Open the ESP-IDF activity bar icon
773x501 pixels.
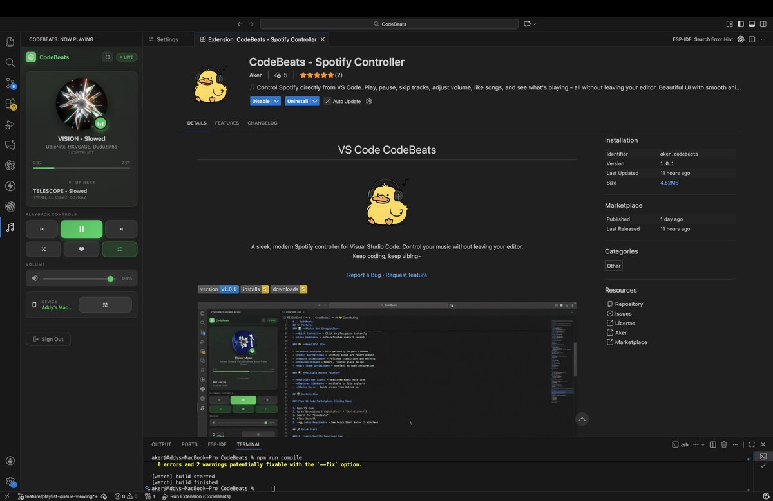click(x=10, y=206)
